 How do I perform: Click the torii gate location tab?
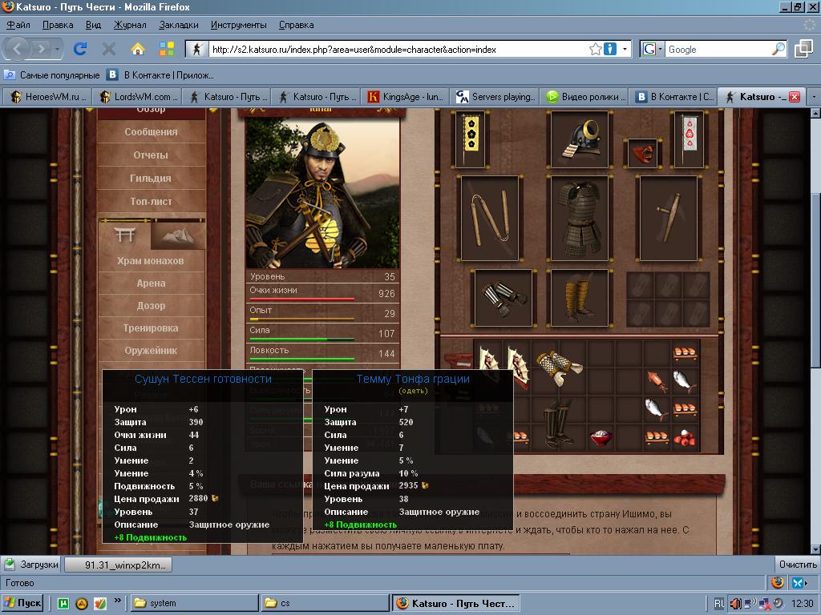124,235
